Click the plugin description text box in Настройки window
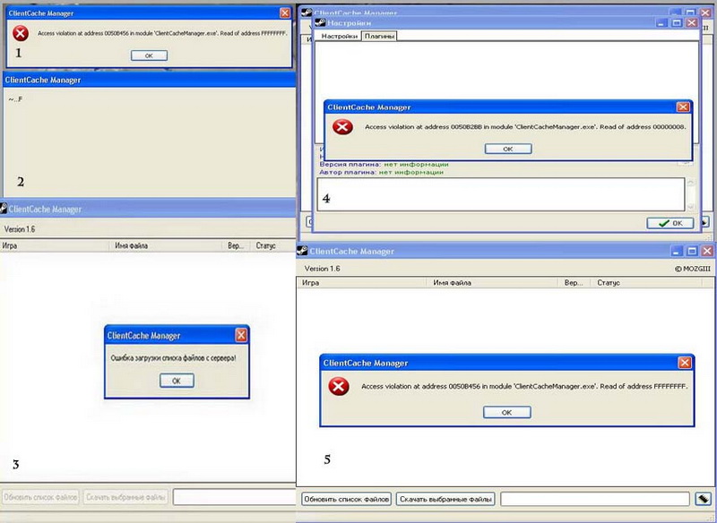 [502, 193]
